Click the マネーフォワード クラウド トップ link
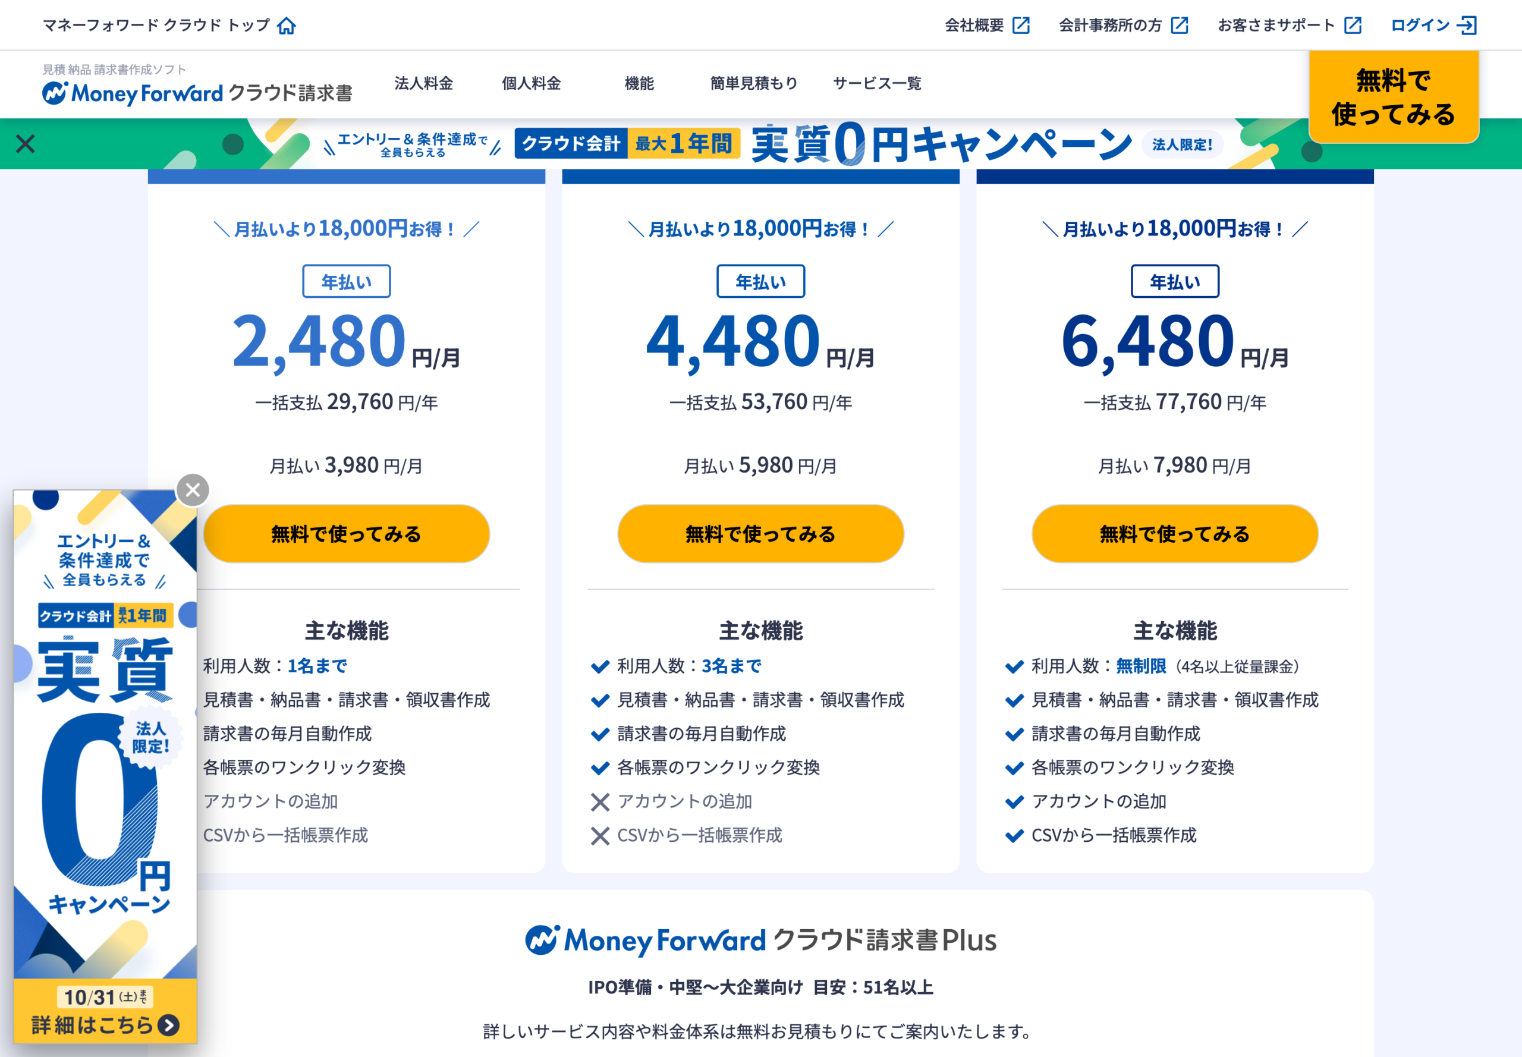The image size is (1522, 1057). (156, 25)
